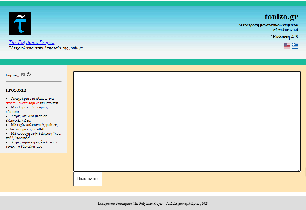Click the footer copyright notice text
This screenshot has width=306, height=210.
pos(153,204)
